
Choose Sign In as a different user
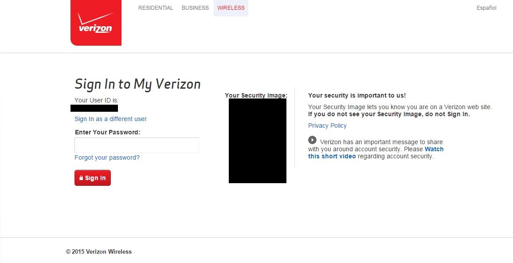(110, 119)
